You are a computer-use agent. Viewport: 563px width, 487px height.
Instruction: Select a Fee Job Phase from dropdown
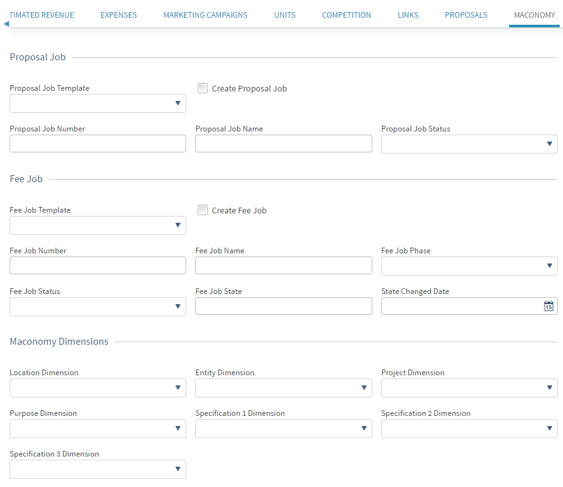click(469, 266)
